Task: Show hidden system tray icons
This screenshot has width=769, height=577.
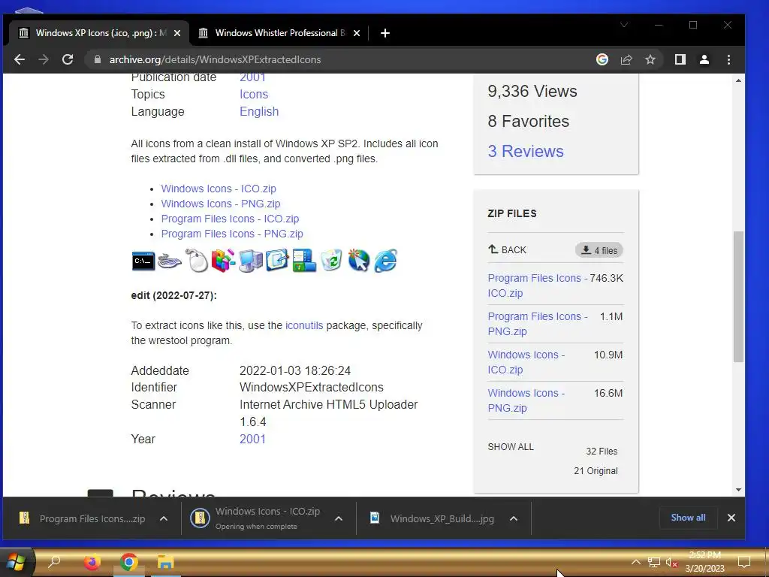Action: click(x=635, y=562)
